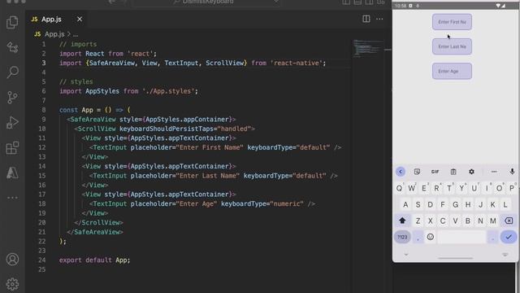Collapse keyboard toolbar with back chevron
This screenshot has height=293, width=520.
pos(401,172)
